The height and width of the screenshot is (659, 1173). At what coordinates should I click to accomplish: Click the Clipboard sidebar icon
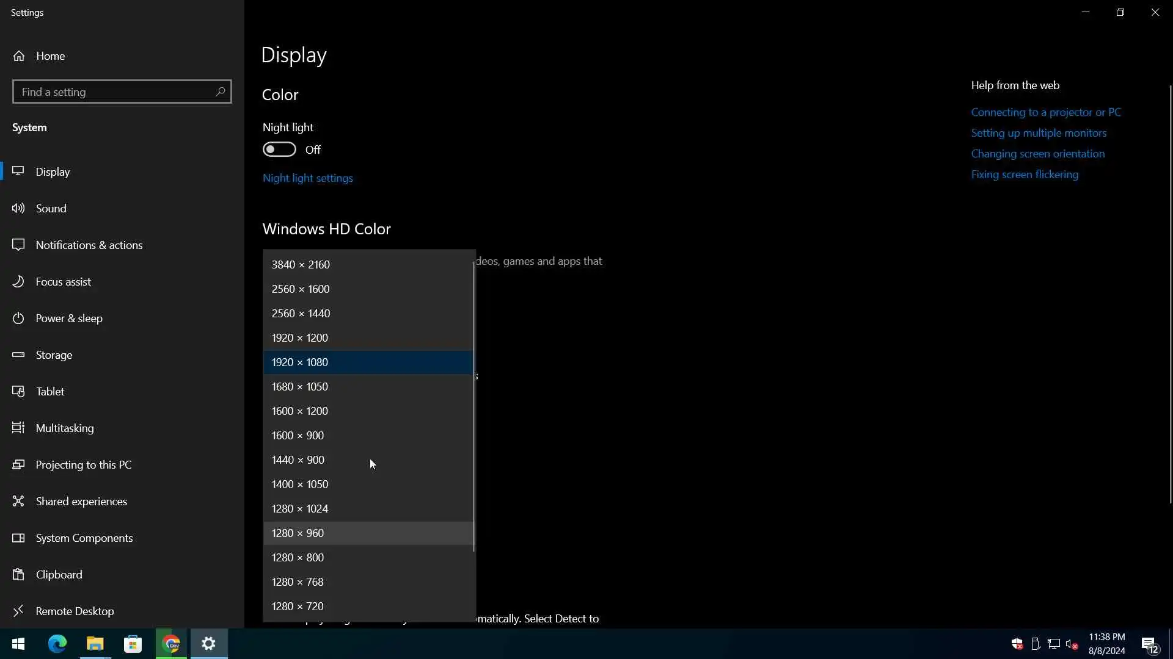coord(19,575)
